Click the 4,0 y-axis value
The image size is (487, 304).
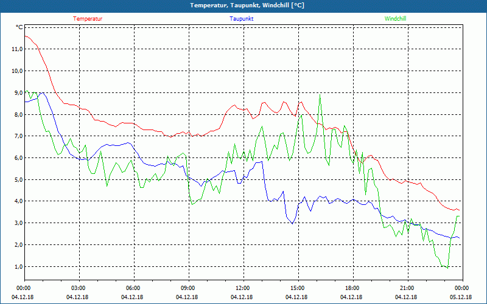[19, 201]
